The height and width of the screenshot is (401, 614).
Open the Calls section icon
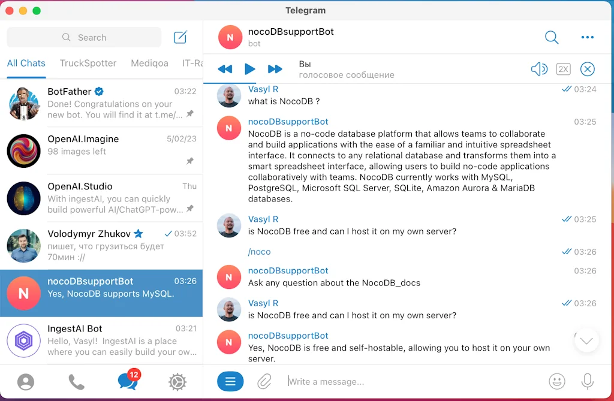click(76, 382)
